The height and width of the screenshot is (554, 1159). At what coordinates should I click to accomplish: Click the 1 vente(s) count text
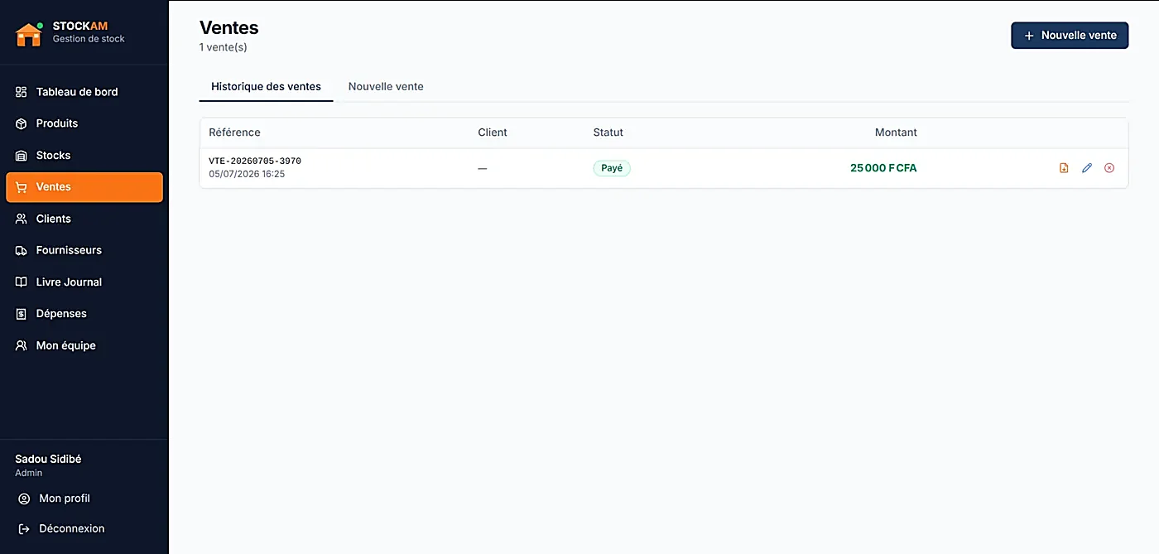(224, 47)
